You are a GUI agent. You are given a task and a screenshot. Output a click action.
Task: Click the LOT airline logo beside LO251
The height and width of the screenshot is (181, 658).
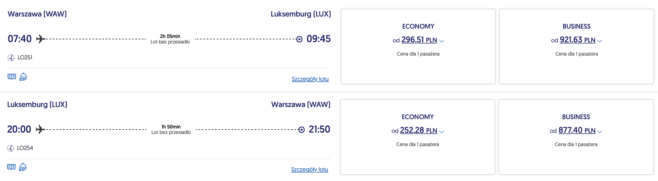pyautogui.click(x=11, y=58)
